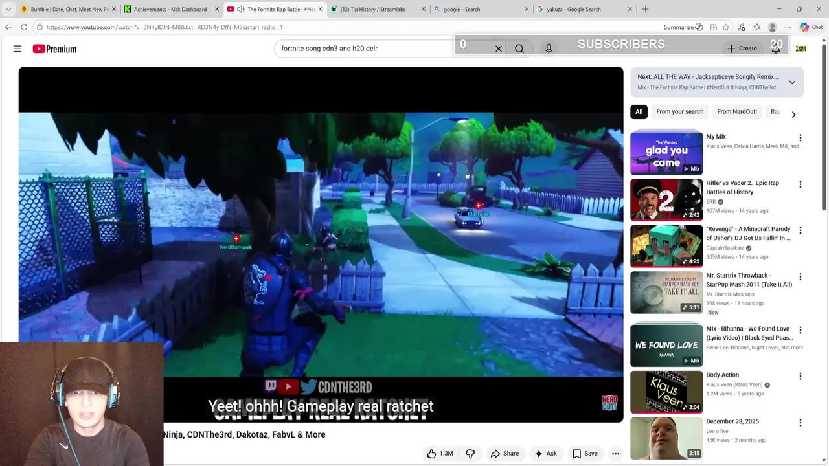Refresh the page

pos(24,27)
